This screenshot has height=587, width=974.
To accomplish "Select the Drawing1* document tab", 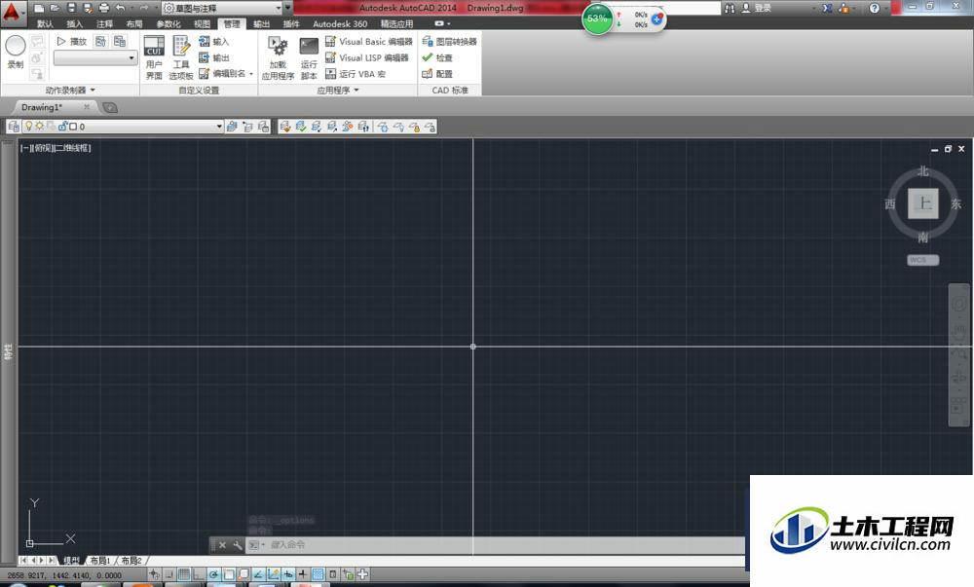I will 42,107.
